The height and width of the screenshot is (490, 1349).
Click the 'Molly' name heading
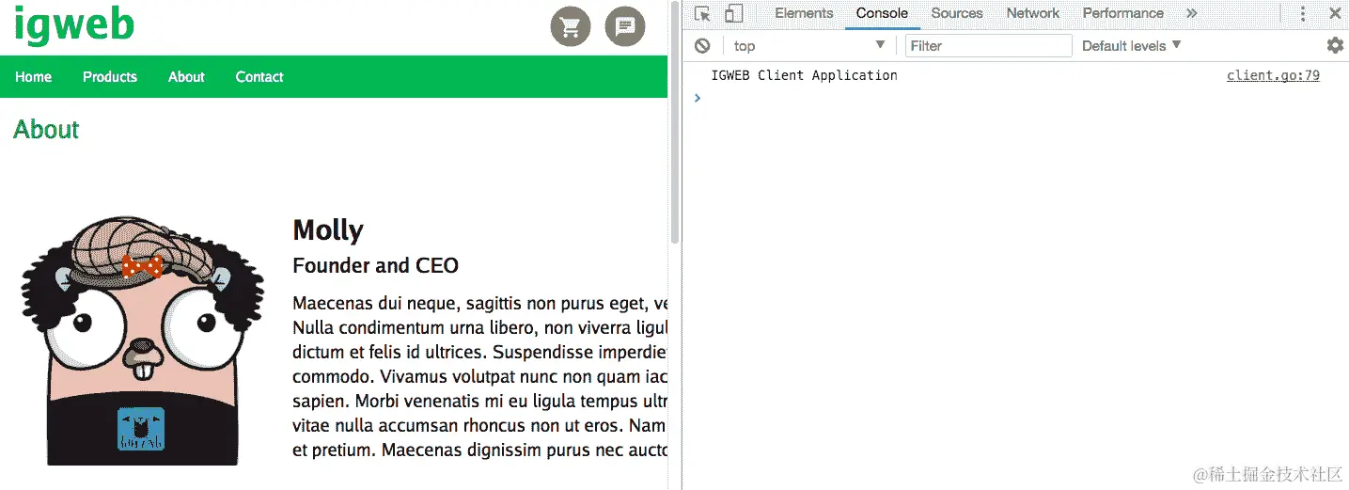click(x=328, y=230)
